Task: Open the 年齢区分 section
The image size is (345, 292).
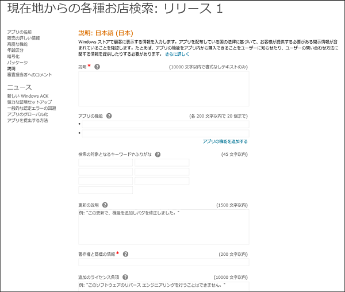Action: (15, 50)
